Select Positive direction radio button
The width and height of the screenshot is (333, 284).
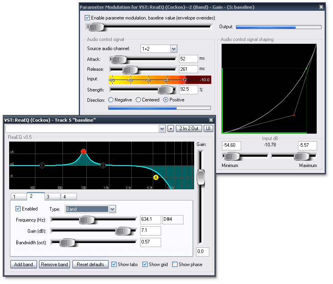tap(166, 100)
